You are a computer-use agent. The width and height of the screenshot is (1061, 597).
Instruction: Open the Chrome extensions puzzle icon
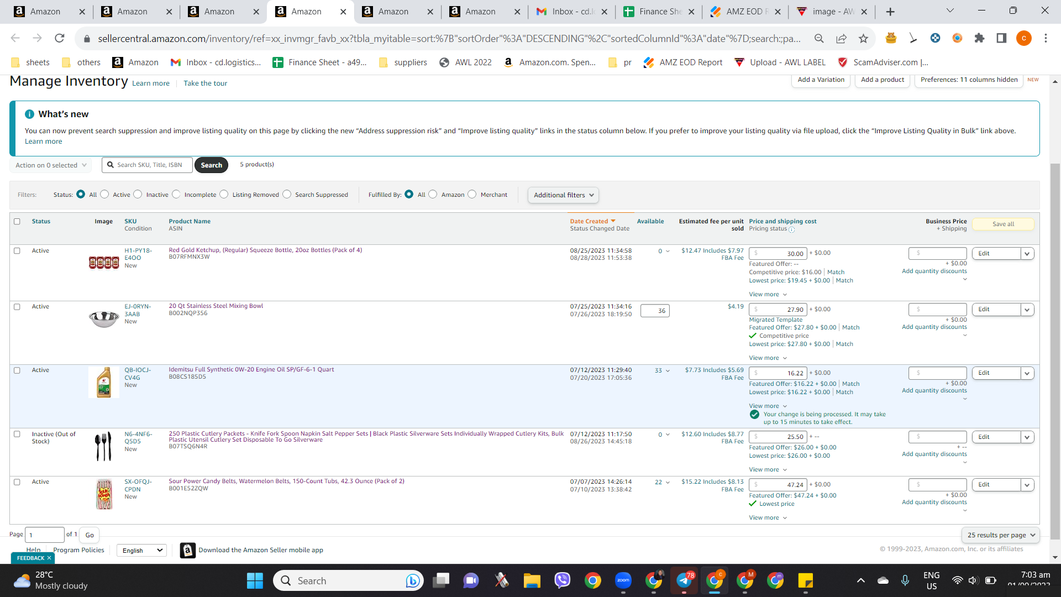point(979,38)
